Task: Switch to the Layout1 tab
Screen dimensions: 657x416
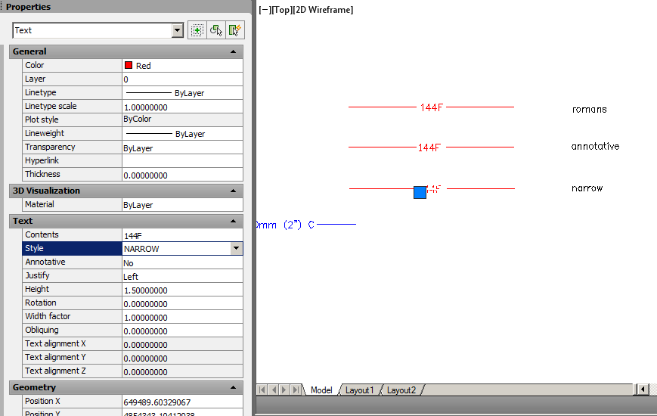Action: (x=359, y=390)
